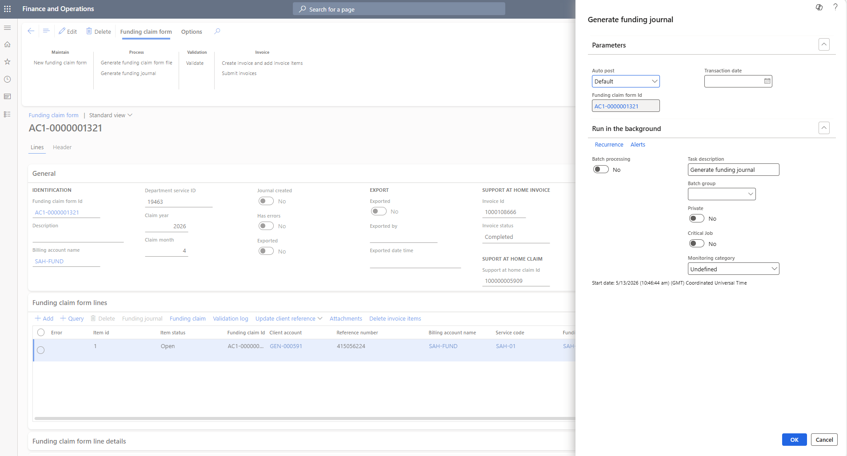Click the Delete trash button in action bar
Viewport: 847px width, 456px height.
pos(98,32)
